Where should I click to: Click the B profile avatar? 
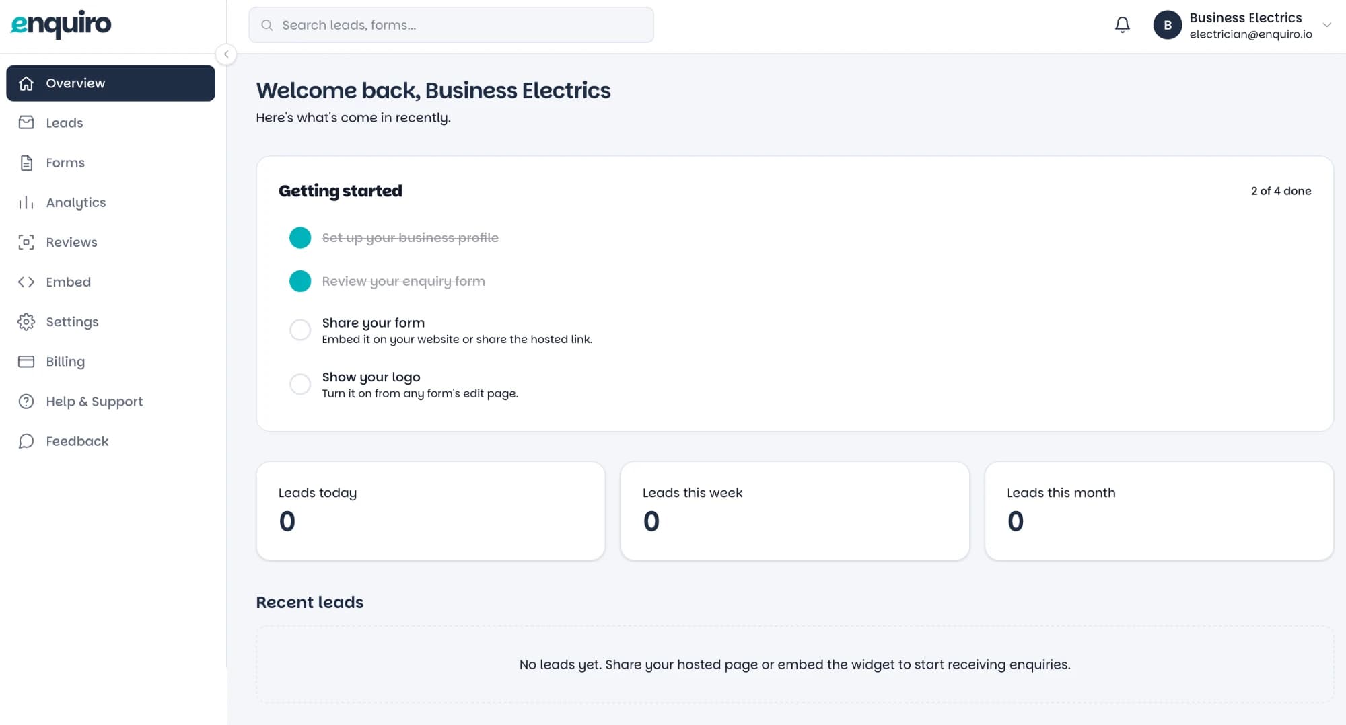(x=1168, y=25)
